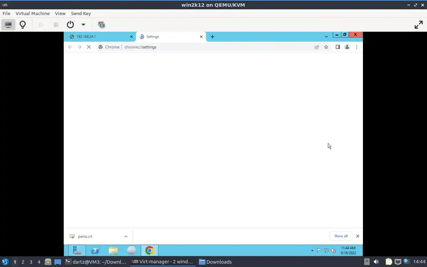Show hidden tray icons arrow

tap(312, 250)
